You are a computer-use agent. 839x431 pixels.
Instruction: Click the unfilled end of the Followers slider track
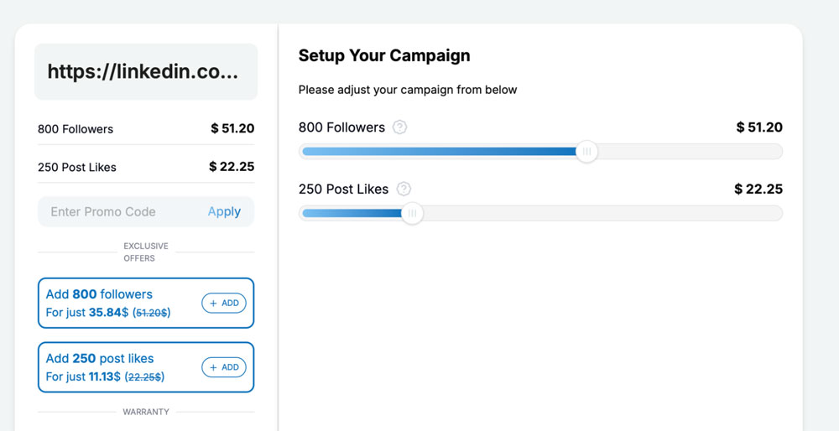755,152
